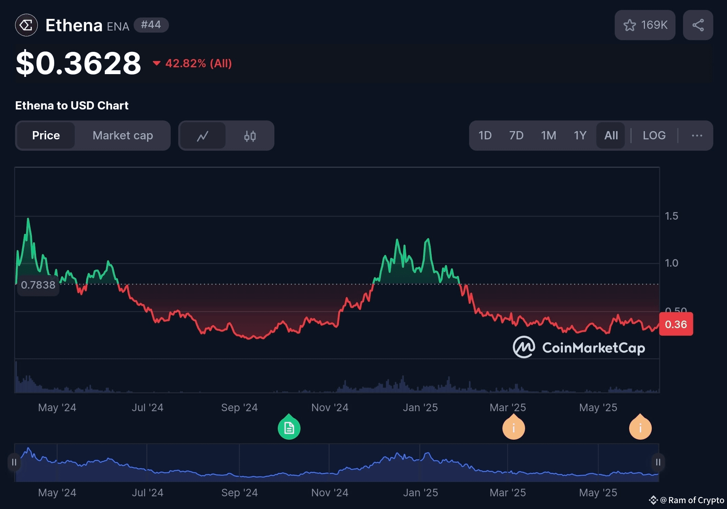Click the Ethena to USD Chart heading
This screenshot has height=509, width=727.
(72, 105)
